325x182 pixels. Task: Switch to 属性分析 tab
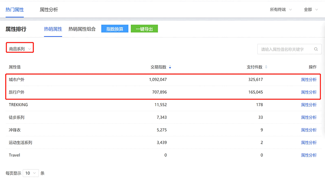pyautogui.click(x=48, y=9)
